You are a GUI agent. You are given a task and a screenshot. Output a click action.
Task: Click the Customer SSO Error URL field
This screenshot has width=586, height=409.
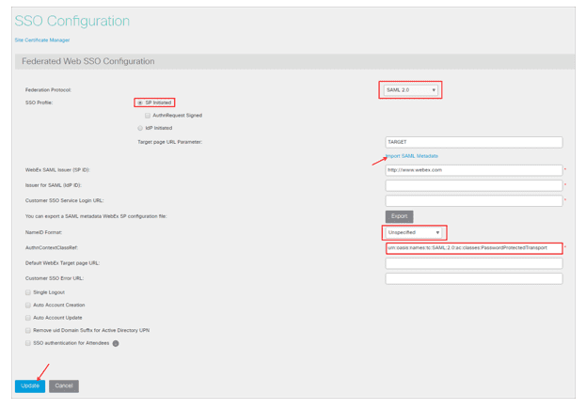pos(473,278)
